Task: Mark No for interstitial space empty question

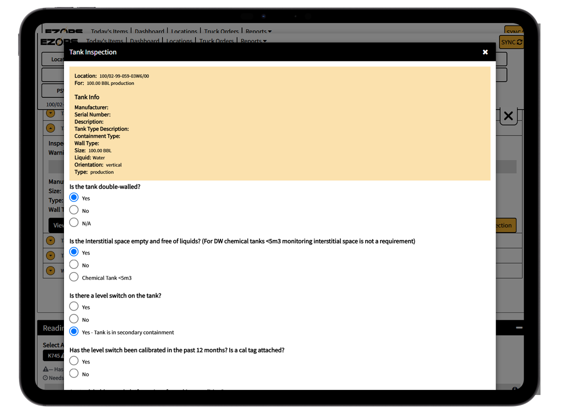Action: pyautogui.click(x=74, y=264)
